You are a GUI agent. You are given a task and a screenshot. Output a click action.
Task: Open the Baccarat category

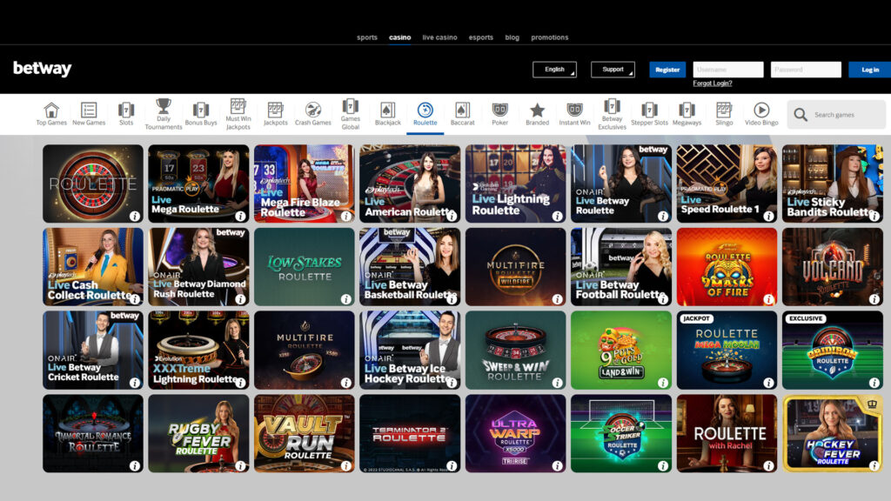click(x=463, y=114)
